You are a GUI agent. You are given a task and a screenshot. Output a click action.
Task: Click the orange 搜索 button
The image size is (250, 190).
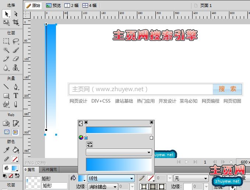[228, 89]
